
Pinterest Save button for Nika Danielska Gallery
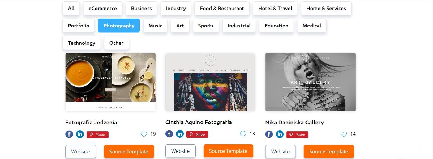point(297,135)
